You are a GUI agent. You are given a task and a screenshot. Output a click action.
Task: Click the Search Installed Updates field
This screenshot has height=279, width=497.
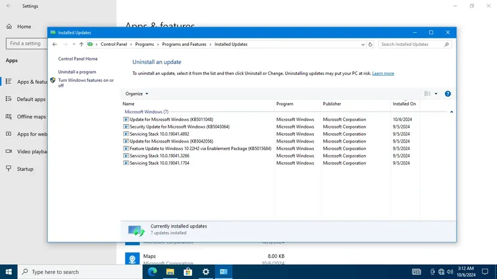click(x=411, y=44)
